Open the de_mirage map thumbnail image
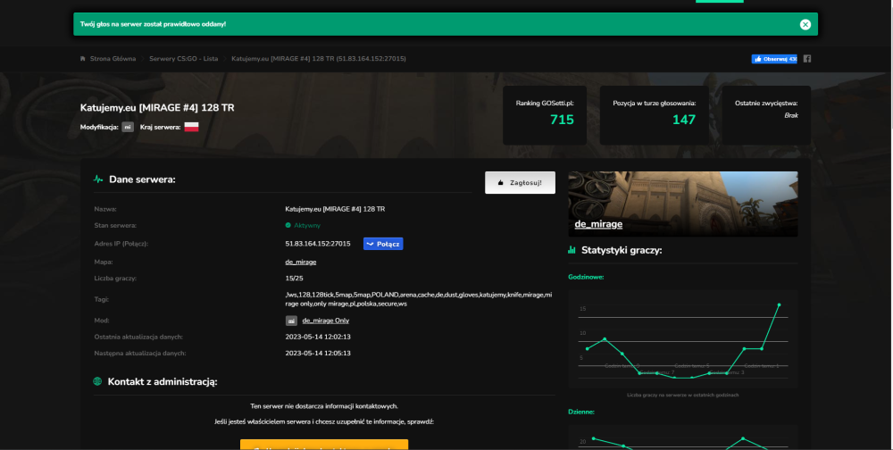This screenshot has width=893, height=450. tap(683, 204)
